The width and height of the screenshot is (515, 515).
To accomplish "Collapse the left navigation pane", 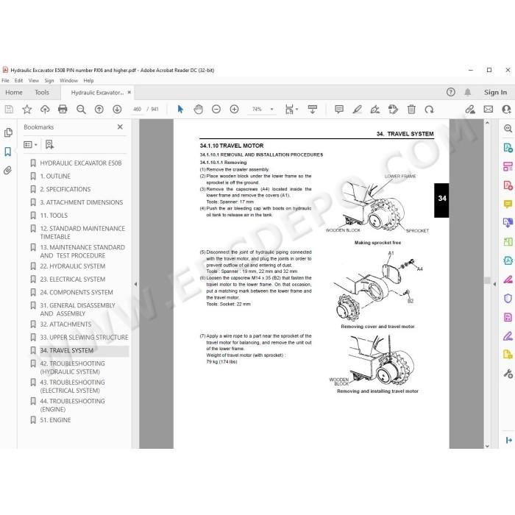I will pyautogui.click(x=135, y=284).
